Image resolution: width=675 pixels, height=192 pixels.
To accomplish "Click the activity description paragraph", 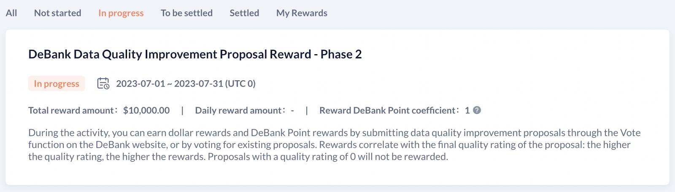I will 335,145.
